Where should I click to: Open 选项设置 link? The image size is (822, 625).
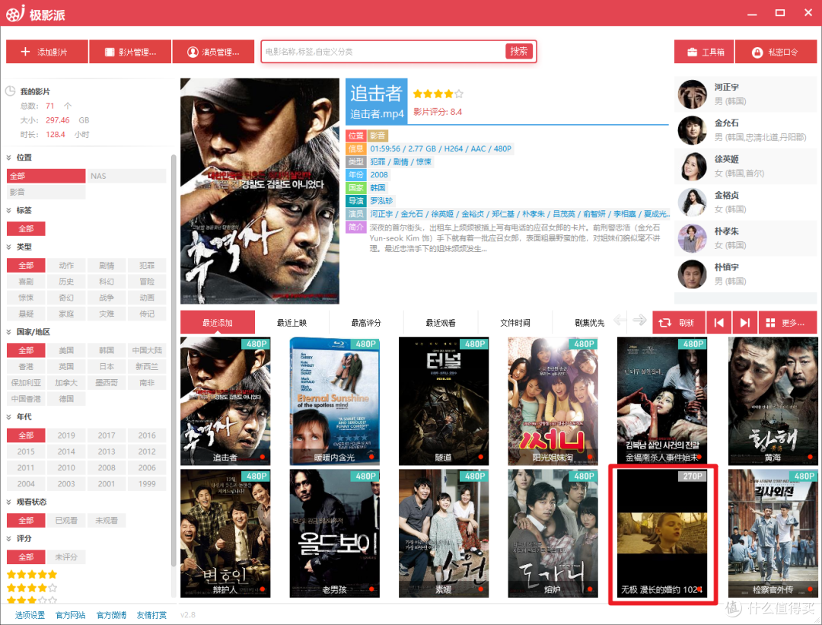(x=30, y=615)
